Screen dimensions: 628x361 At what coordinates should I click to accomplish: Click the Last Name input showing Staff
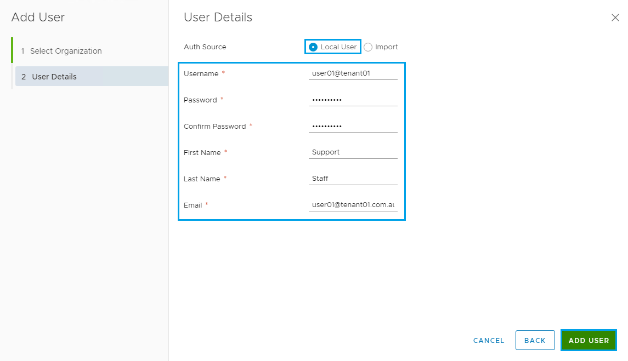353,179
